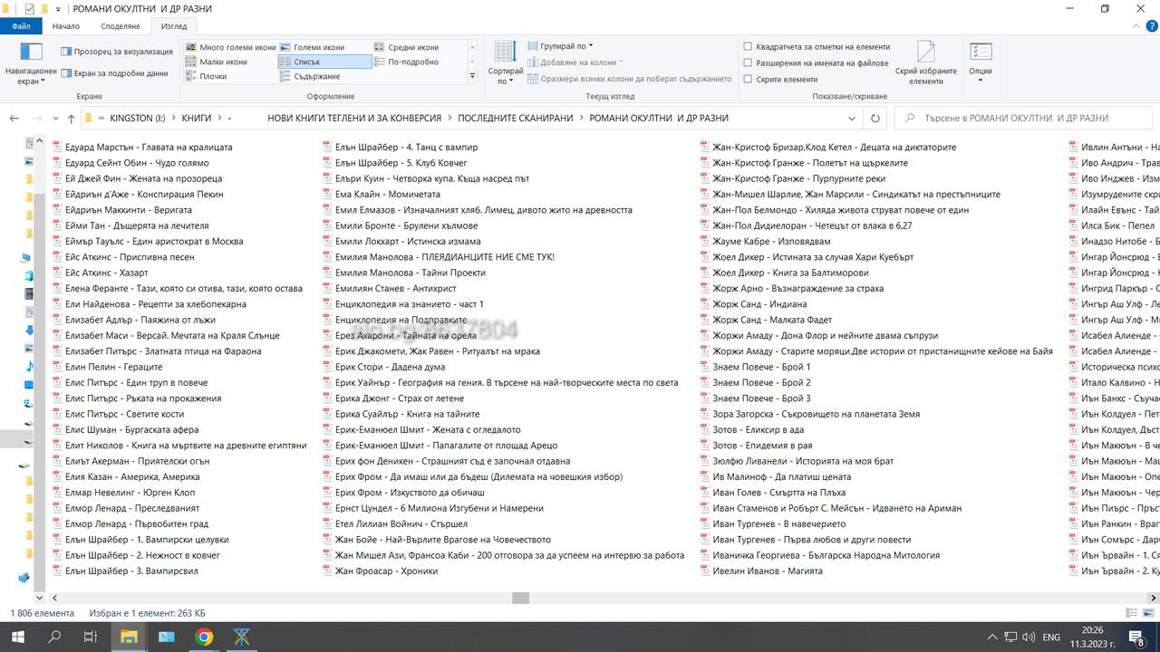Go to НОВИ КНИГИ ТЕГЛЕНИ breadcrumb
Viewport: 1160px width, 652px height.
(x=354, y=118)
